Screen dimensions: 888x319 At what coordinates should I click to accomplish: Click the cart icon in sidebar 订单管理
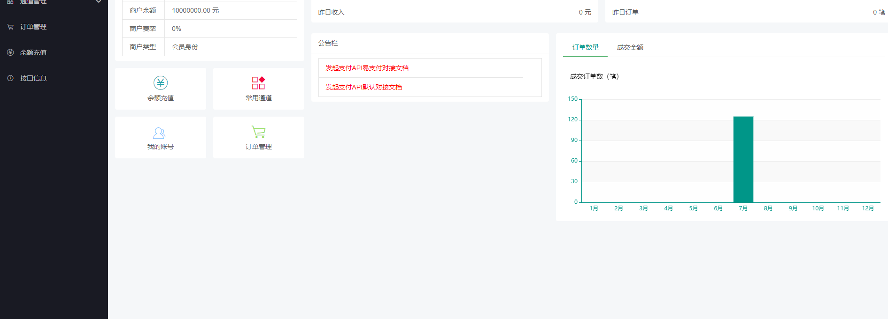(10, 27)
